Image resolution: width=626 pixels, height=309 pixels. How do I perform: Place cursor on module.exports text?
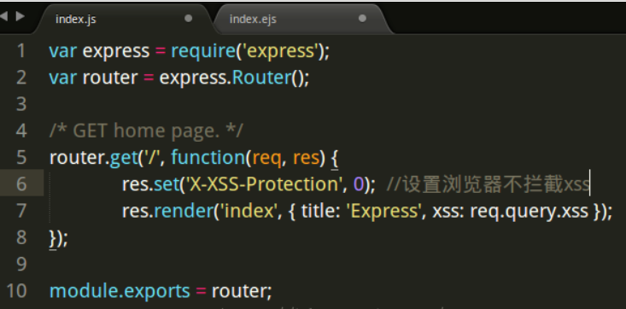(120, 290)
